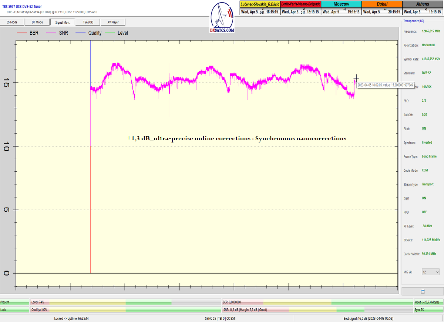Open the DT Mode tab
Image resolution: width=444 pixels, height=322 pixels.
pyautogui.click(x=37, y=22)
